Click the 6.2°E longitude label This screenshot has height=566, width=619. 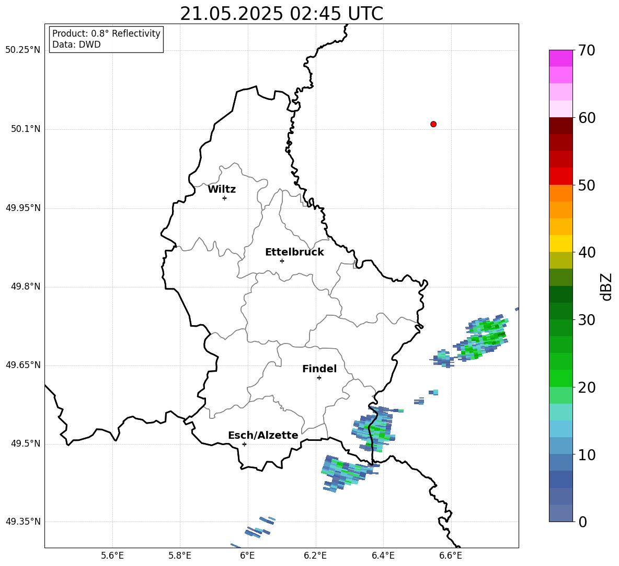315,556
